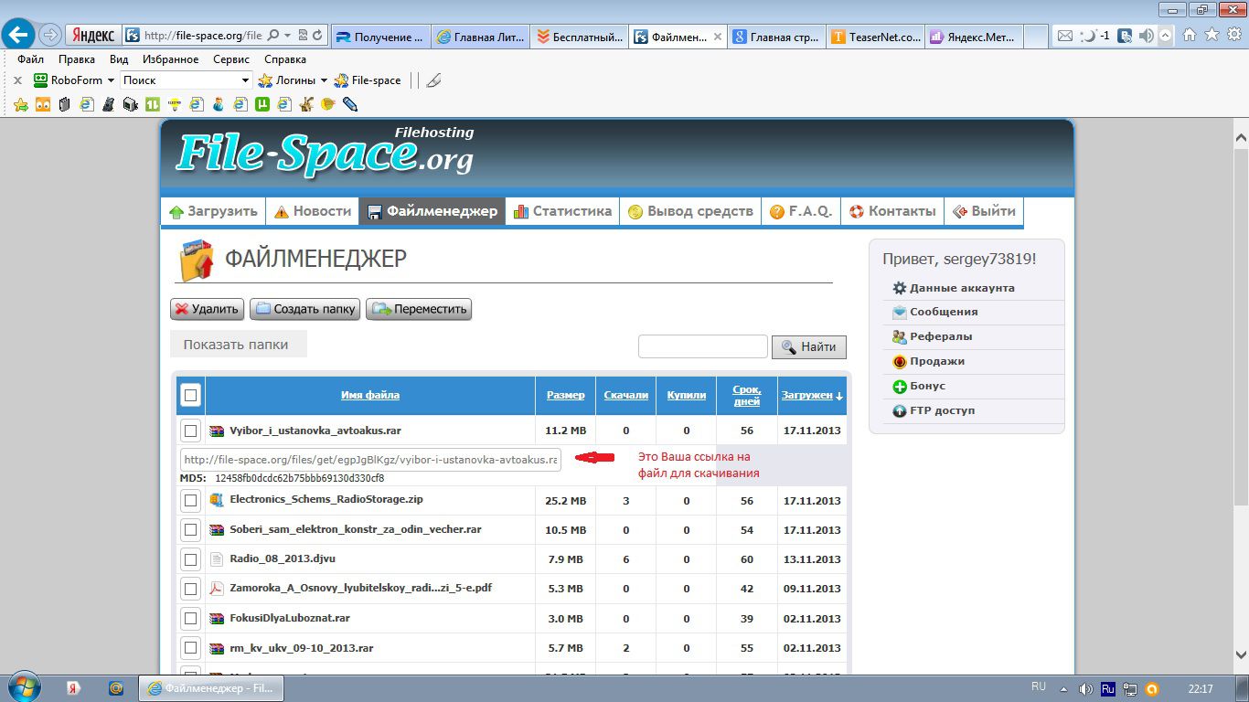Image resolution: width=1249 pixels, height=702 pixels.
Task: Close the RoboForm toolbar with the x
Action: pos(17,80)
